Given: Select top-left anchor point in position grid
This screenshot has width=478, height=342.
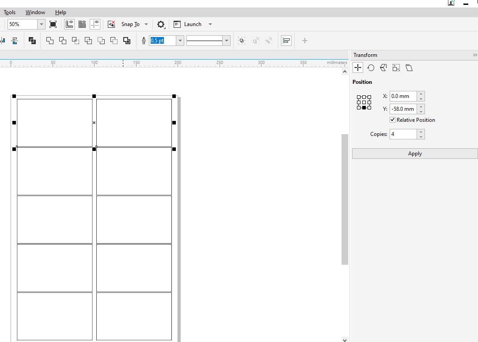Looking at the screenshot, I should [359, 97].
